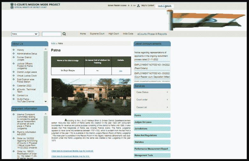249x161 pixels.
Task: Click the bullet icon beside History
Action: coord(13,50)
